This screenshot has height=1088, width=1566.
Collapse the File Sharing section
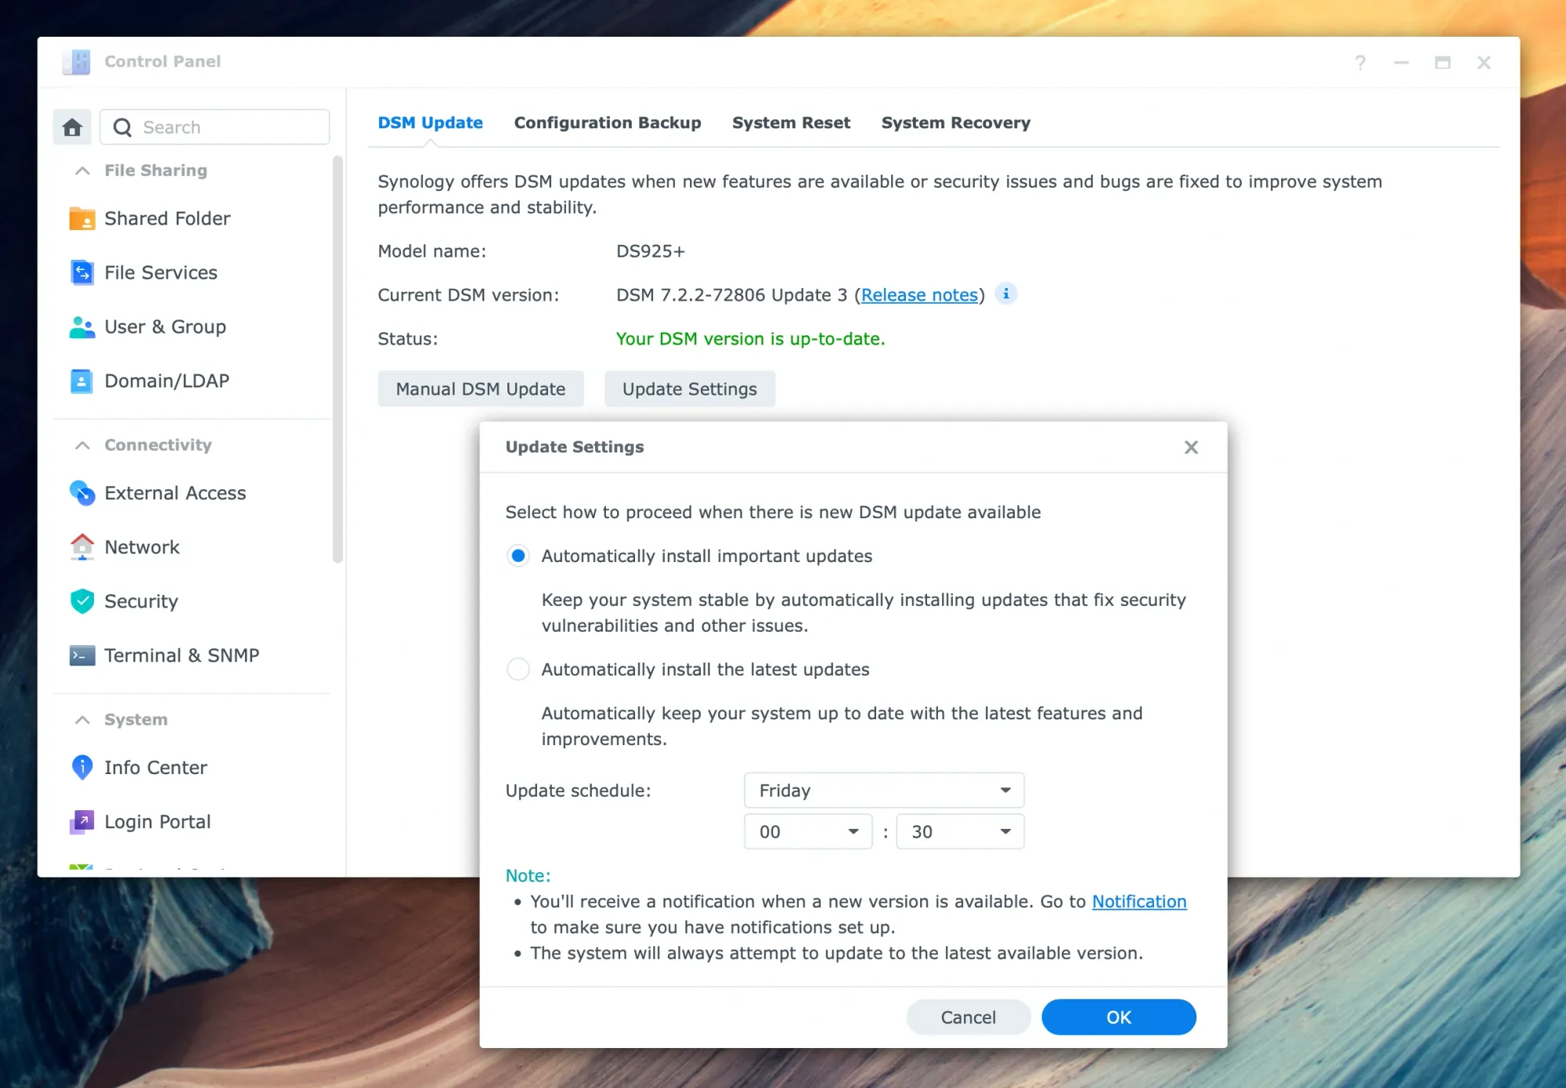tap(82, 171)
